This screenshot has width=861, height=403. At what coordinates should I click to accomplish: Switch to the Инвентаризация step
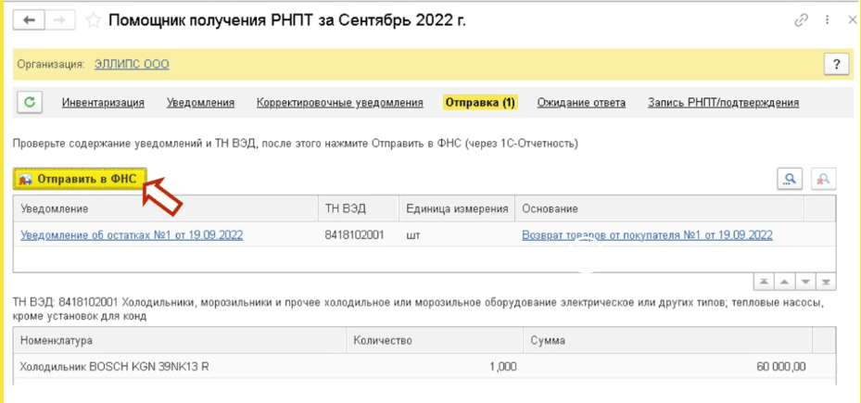[x=103, y=103]
